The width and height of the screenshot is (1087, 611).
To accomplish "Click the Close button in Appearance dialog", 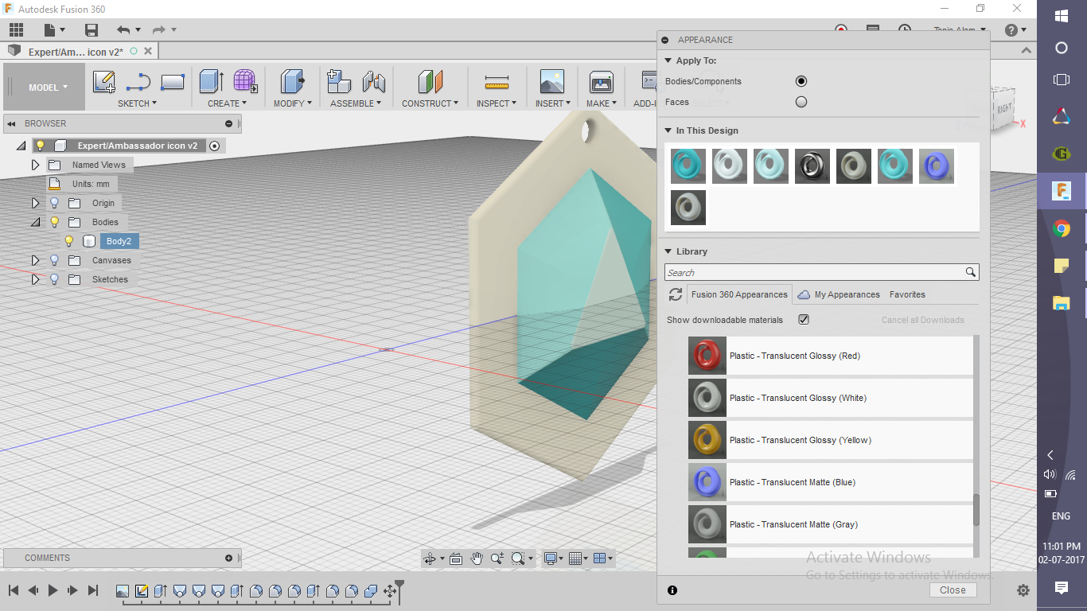I will [x=953, y=590].
